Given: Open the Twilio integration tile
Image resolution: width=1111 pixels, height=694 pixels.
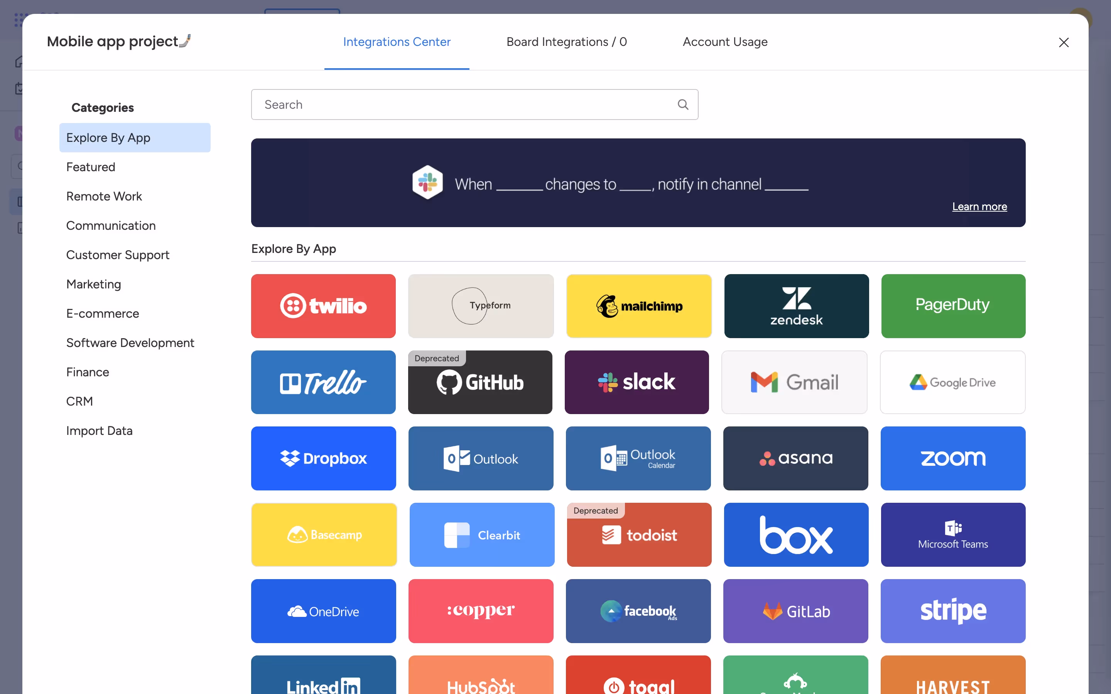Looking at the screenshot, I should point(323,306).
